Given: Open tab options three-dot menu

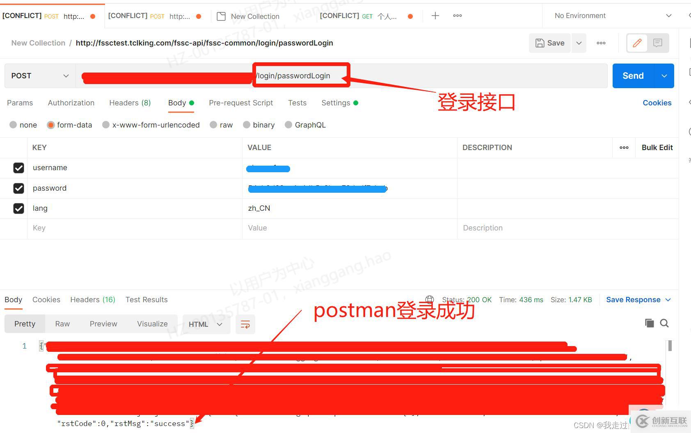Looking at the screenshot, I should pos(458,16).
